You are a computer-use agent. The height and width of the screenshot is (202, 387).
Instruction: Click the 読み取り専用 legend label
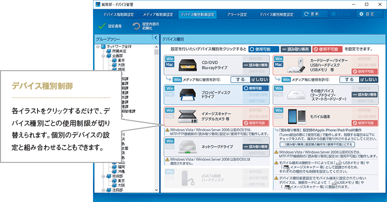(x=296, y=49)
